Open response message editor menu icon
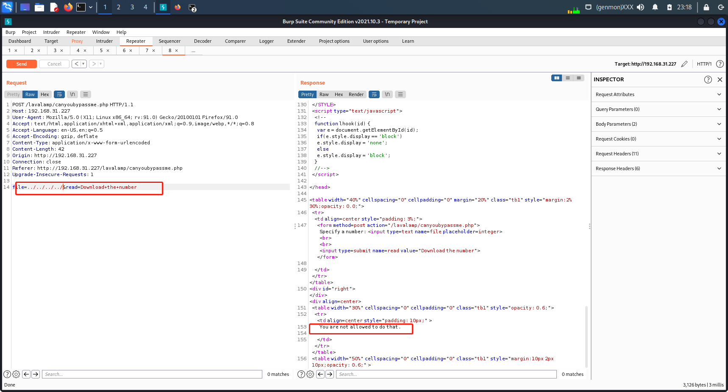728x392 pixels. coord(400,94)
